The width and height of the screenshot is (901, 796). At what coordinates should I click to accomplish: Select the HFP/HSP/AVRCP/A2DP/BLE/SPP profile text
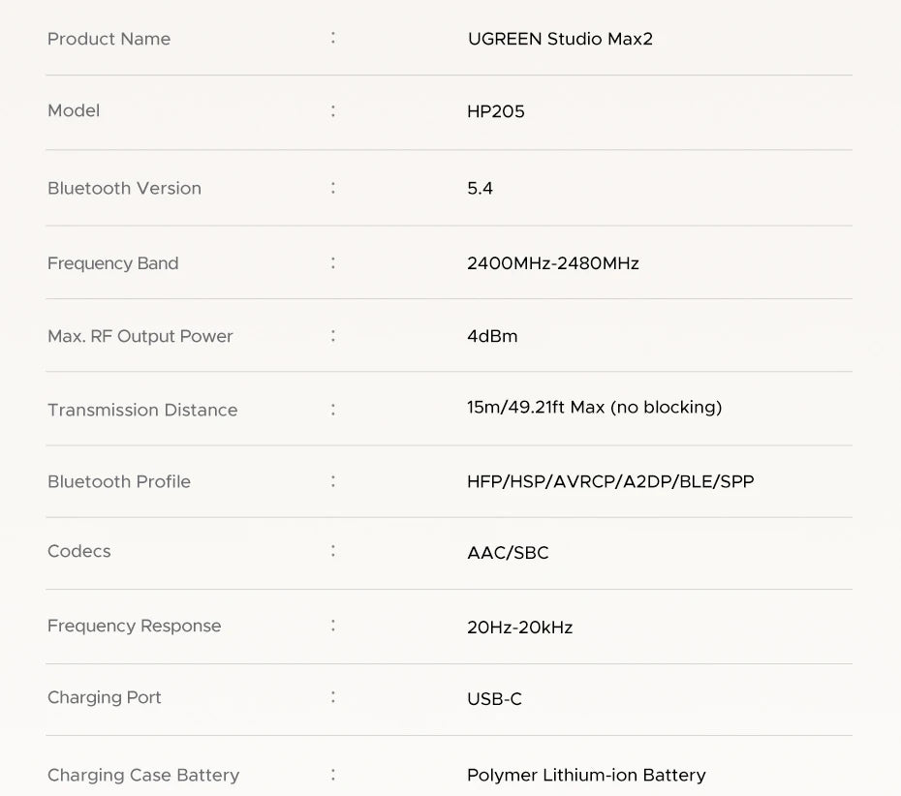click(x=609, y=481)
